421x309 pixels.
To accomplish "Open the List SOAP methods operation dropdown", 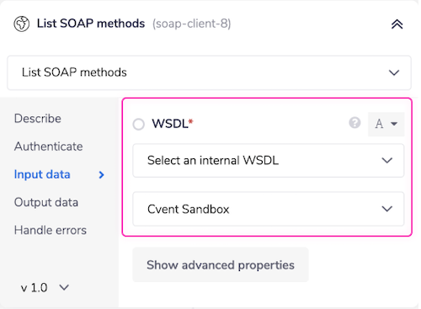I will click(209, 72).
